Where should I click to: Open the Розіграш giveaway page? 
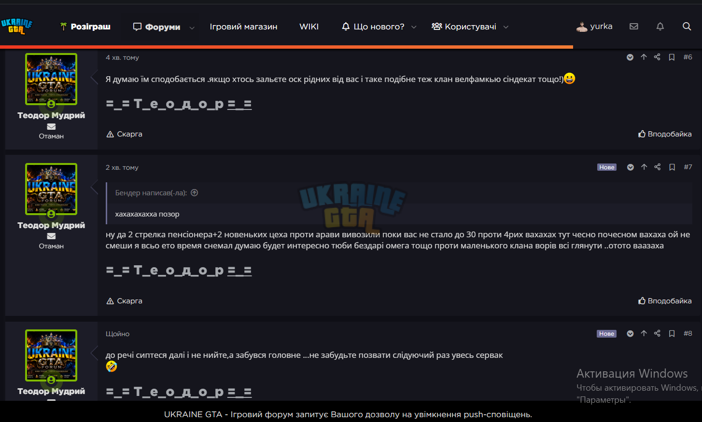click(x=85, y=27)
